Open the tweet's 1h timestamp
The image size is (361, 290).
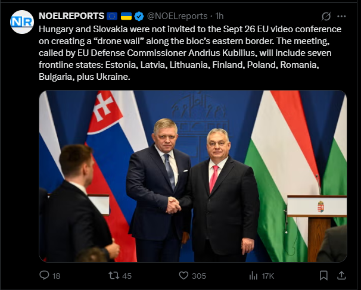(220, 16)
